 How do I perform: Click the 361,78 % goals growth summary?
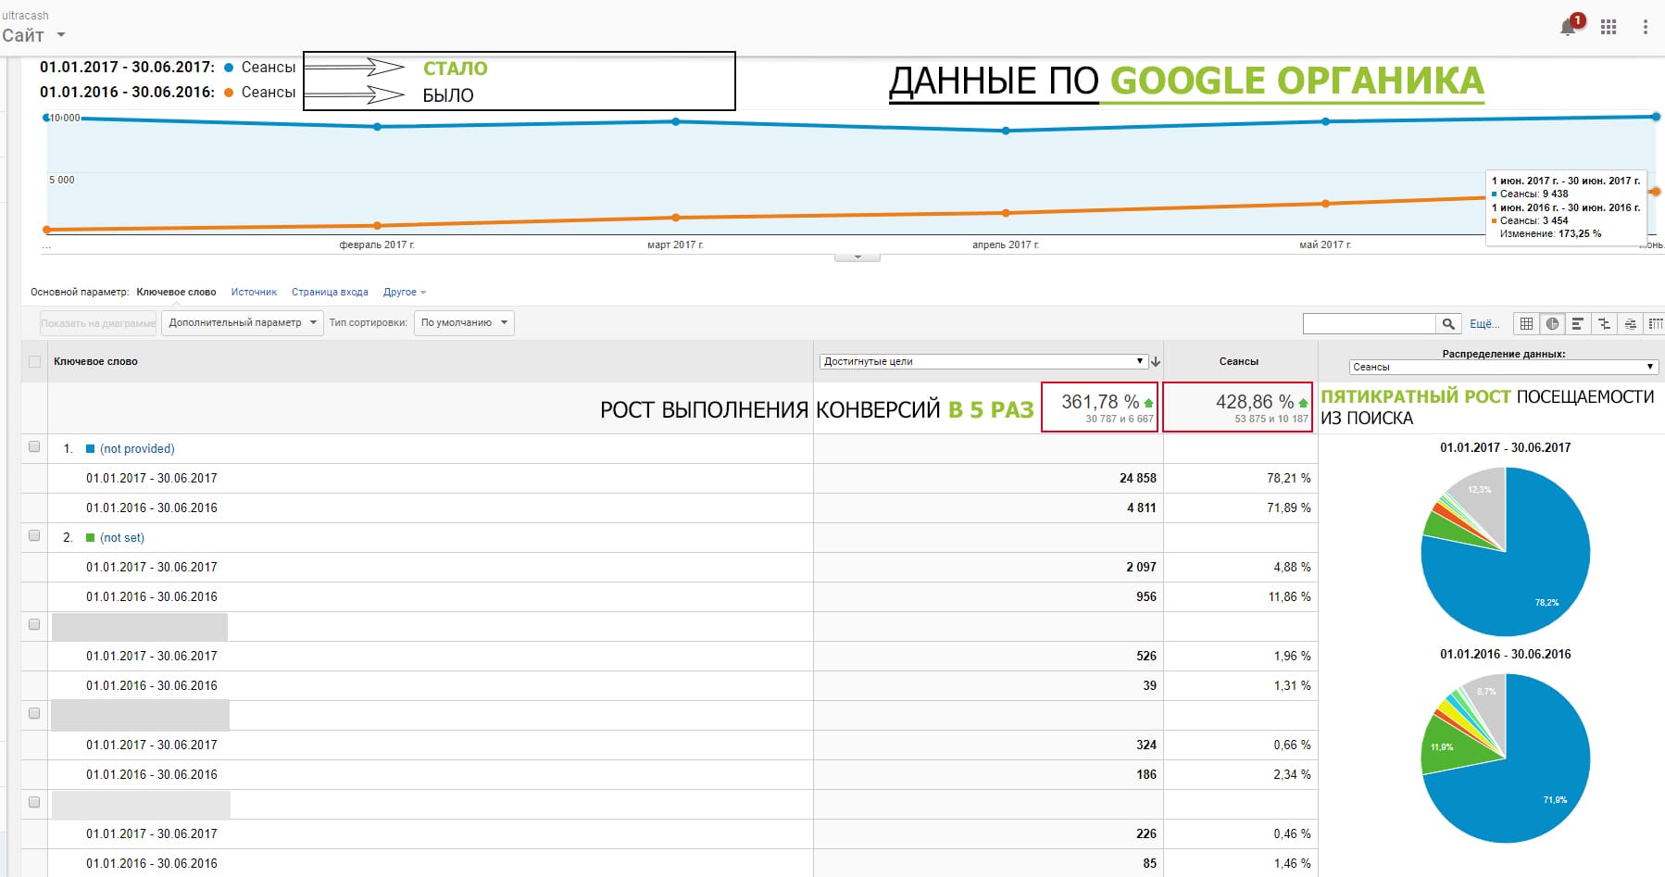(x=1100, y=407)
